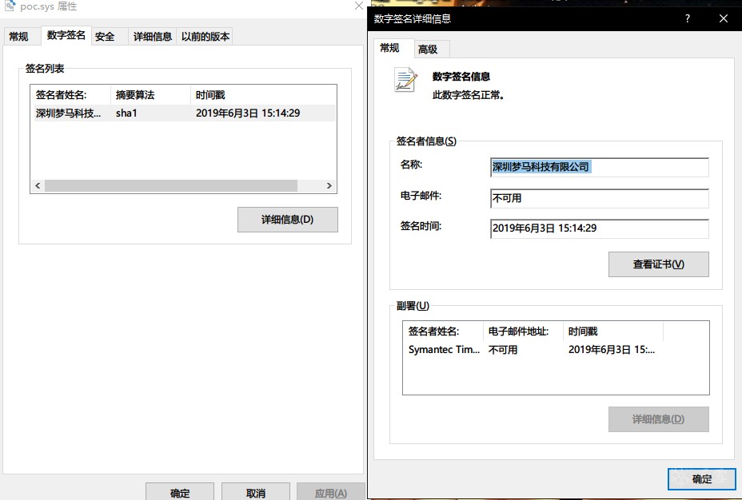Select the 数字签名 tab in poc.sys properties

click(x=66, y=35)
